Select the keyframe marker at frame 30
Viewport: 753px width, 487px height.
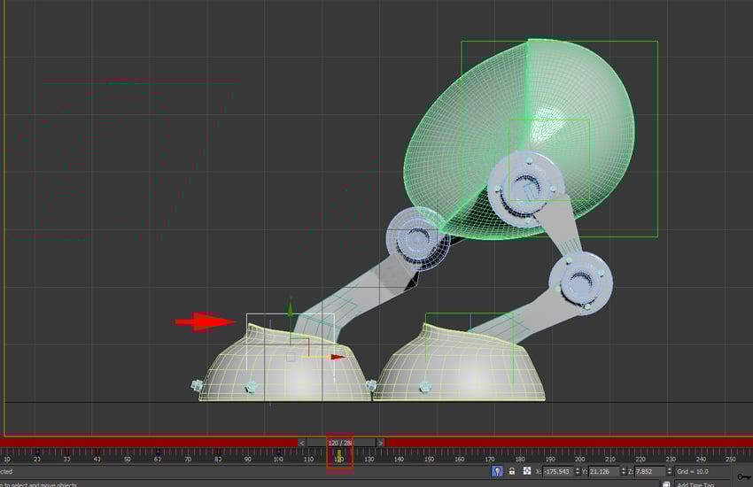pyautogui.click(x=67, y=452)
